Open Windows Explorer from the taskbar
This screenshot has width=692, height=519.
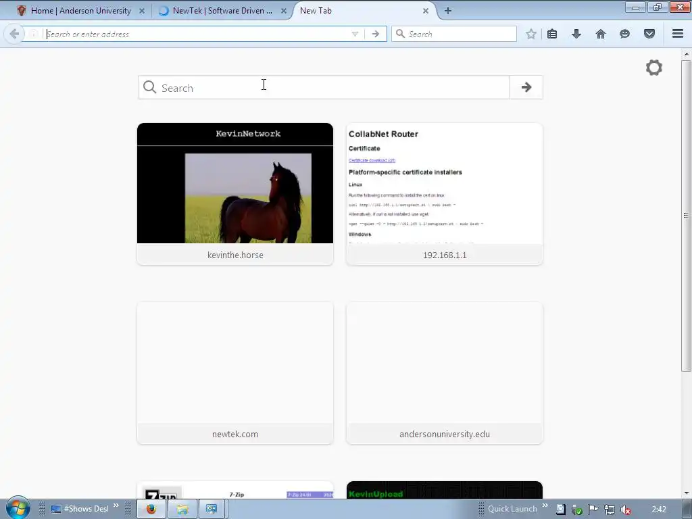click(x=182, y=510)
